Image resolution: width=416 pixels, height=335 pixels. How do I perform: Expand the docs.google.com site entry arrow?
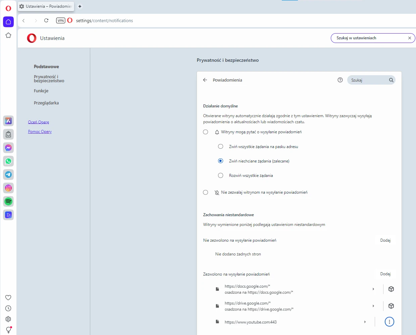point(373,289)
